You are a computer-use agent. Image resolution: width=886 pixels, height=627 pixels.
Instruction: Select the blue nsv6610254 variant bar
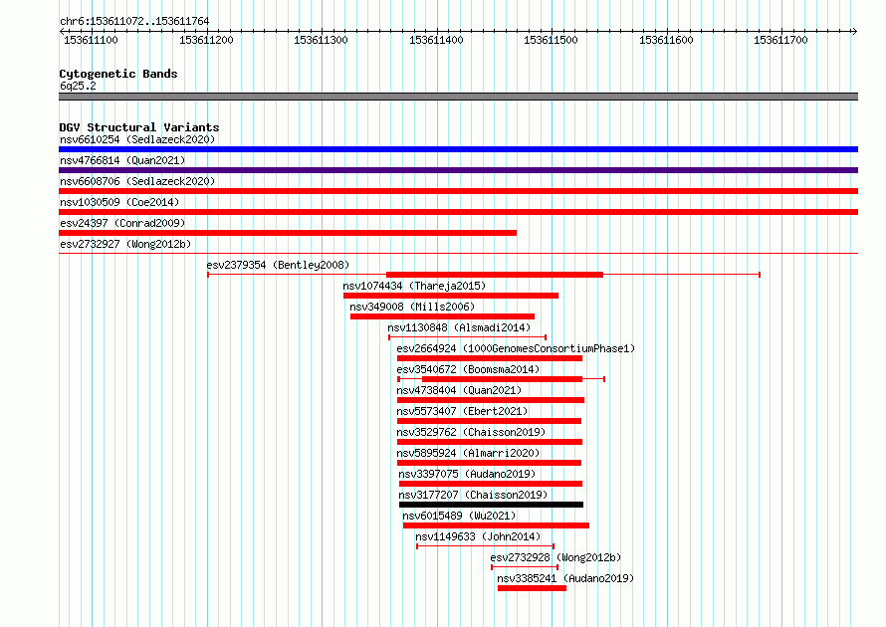pyautogui.click(x=458, y=149)
